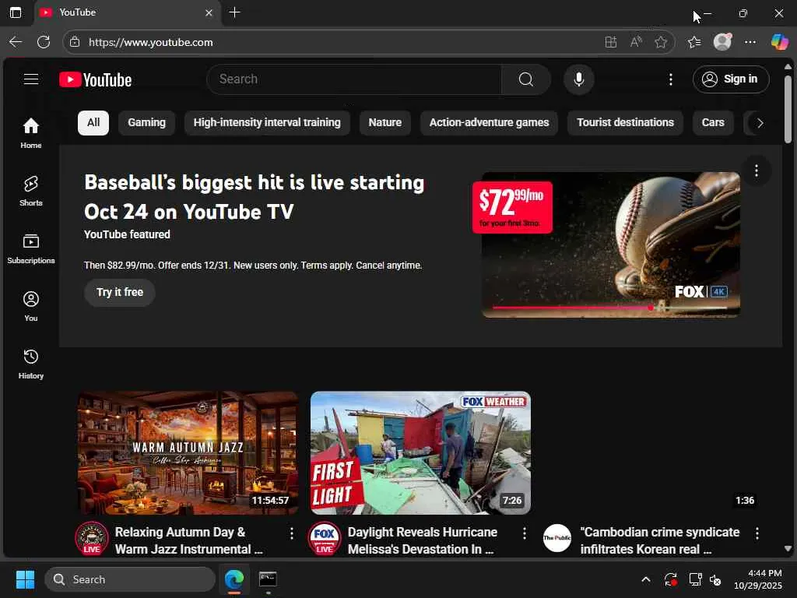Go to Home in the sidebar
The height and width of the screenshot is (598, 797).
point(31,133)
